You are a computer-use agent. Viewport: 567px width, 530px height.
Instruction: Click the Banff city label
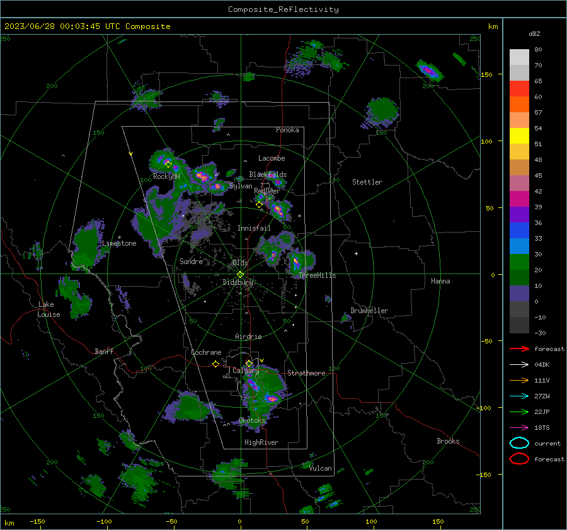point(104,351)
